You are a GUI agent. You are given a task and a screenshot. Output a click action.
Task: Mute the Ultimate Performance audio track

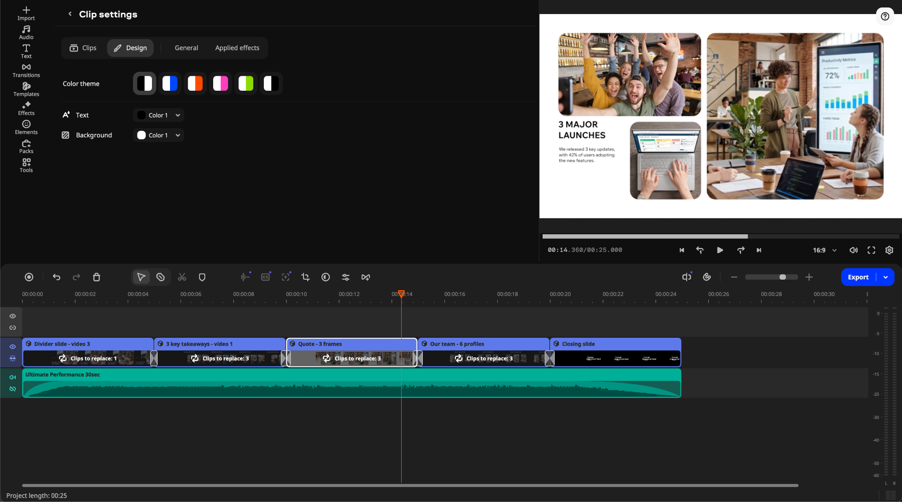[13, 377]
